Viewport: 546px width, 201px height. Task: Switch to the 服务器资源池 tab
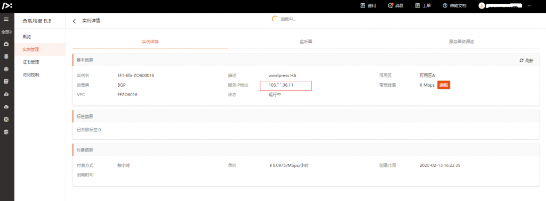[x=461, y=41]
